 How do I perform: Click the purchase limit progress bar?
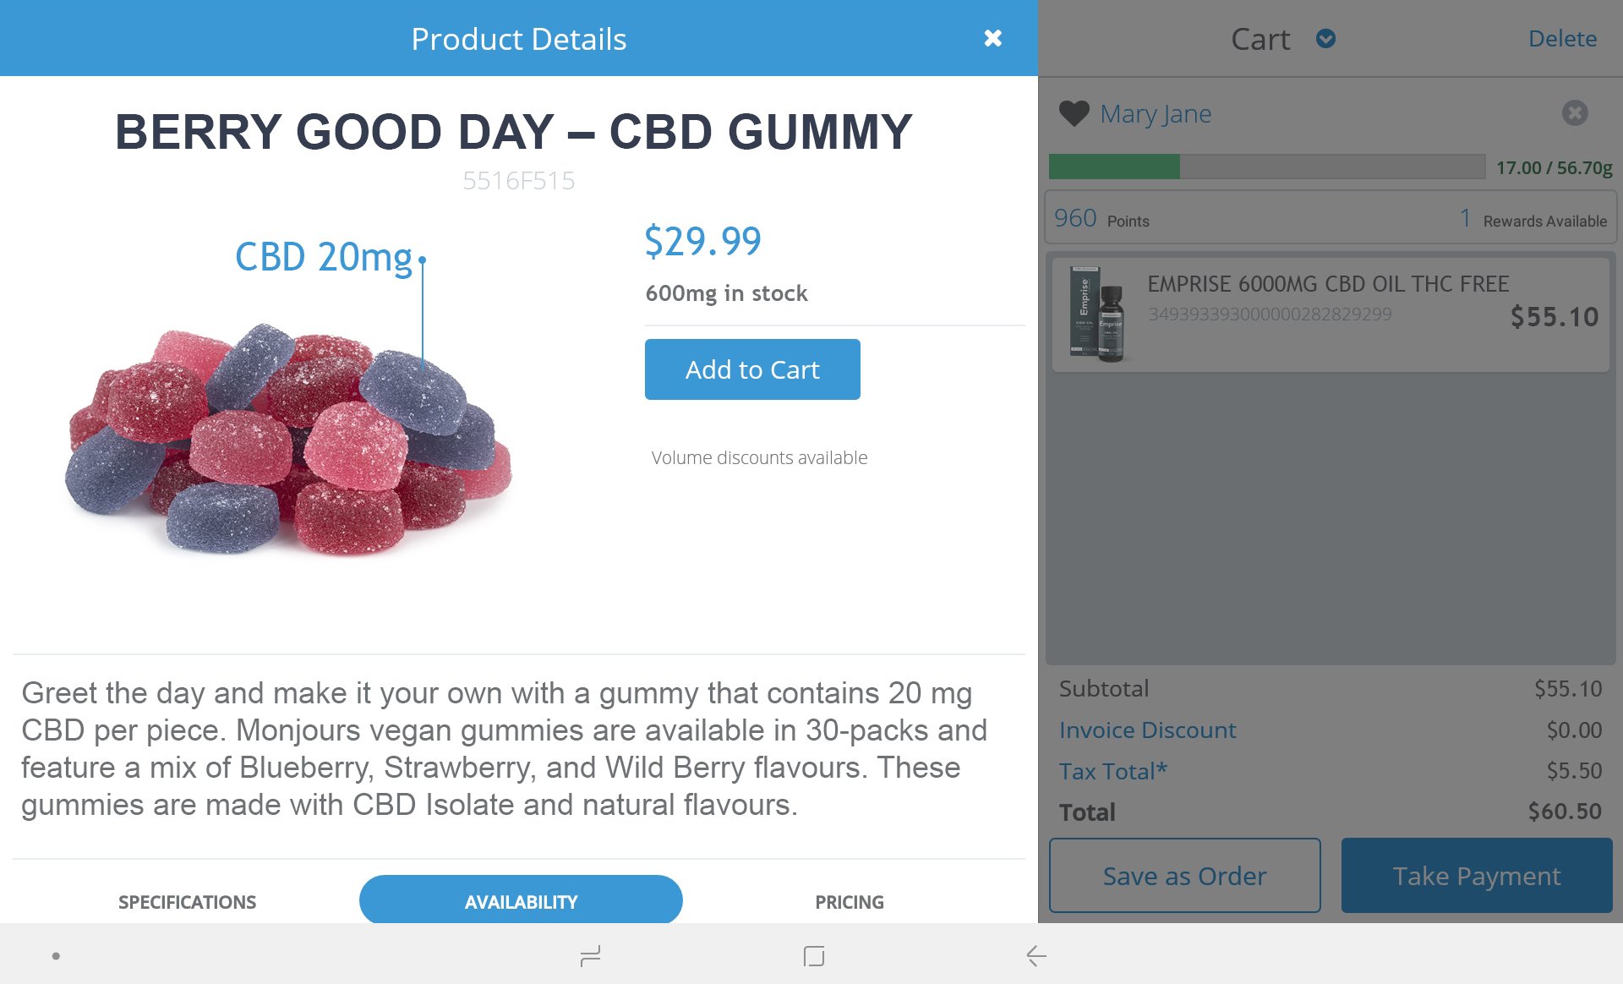[1266, 167]
